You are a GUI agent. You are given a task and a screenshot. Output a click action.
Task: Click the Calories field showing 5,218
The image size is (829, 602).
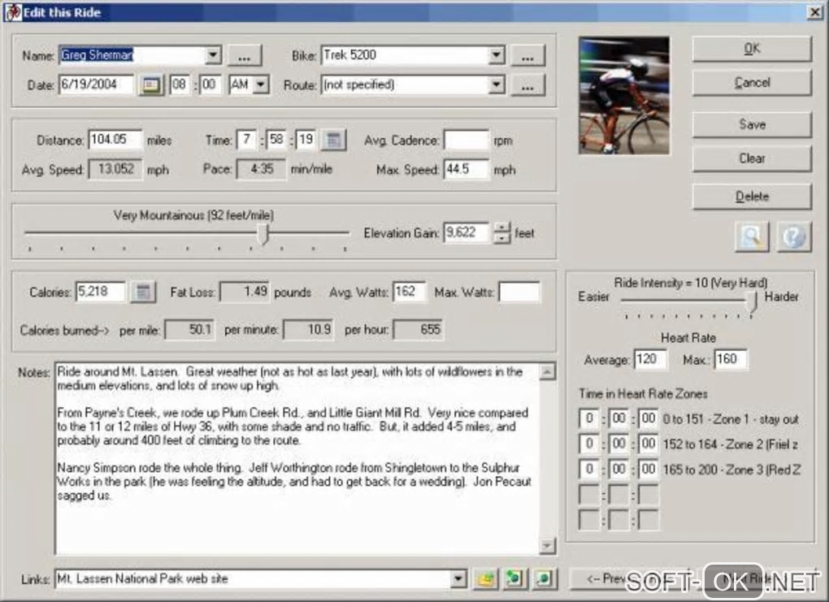(101, 292)
